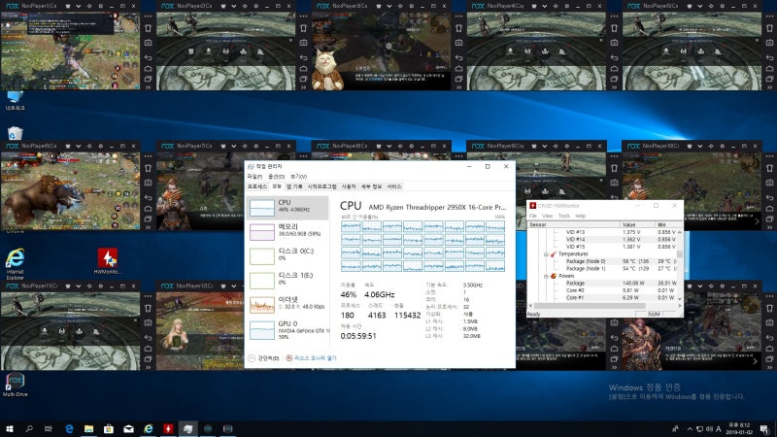The width and height of the screenshot is (777, 437).
Task: Open Task Manager's 시작프로그램 (Startup) tab
Action: (x=321, y=186)
